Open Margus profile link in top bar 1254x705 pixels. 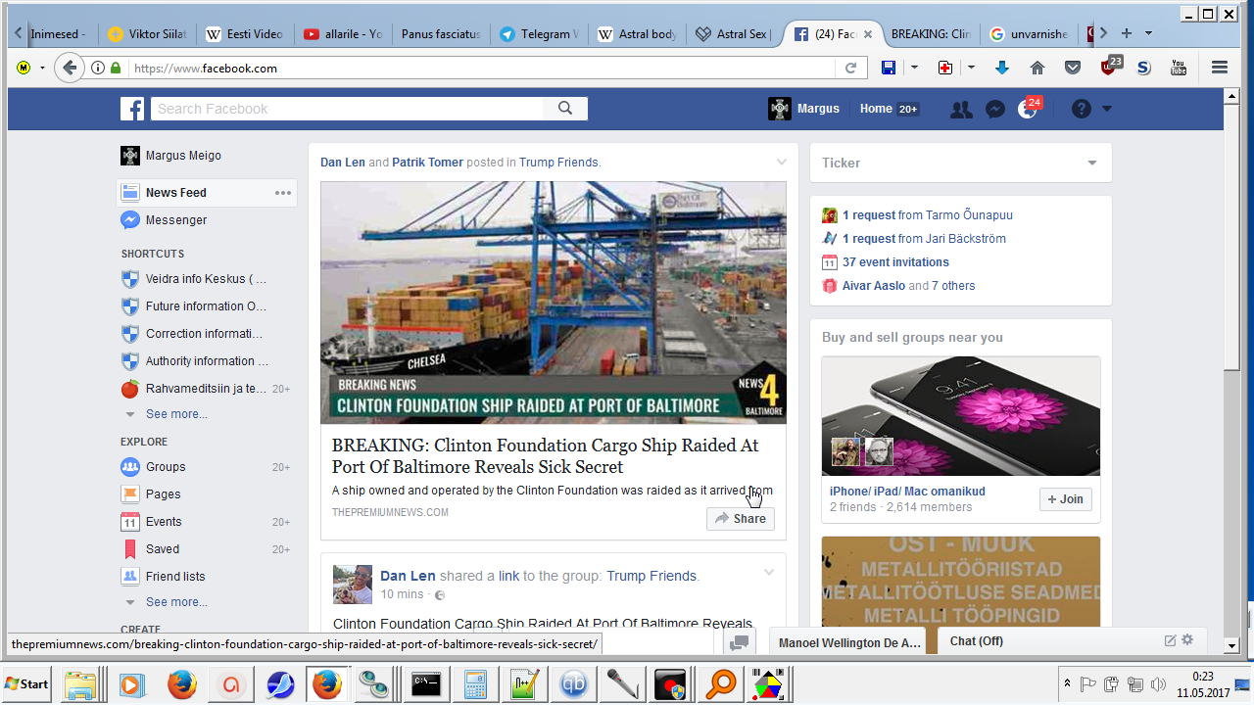(x=804, y=109)
